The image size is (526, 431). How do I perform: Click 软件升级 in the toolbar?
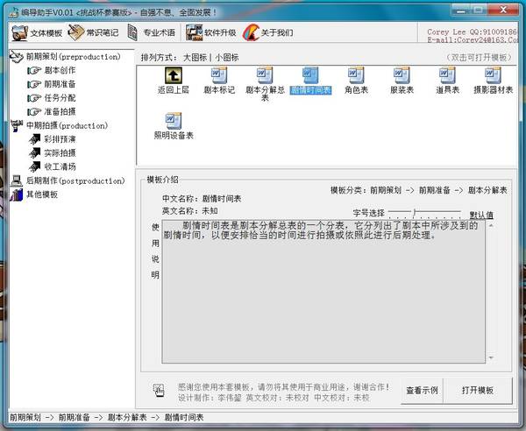point(211,33)
